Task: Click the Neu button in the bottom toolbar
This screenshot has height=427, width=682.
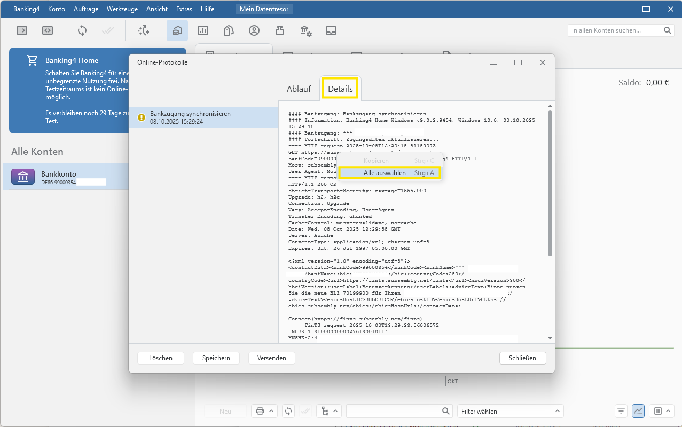Action: click(225, 411)
